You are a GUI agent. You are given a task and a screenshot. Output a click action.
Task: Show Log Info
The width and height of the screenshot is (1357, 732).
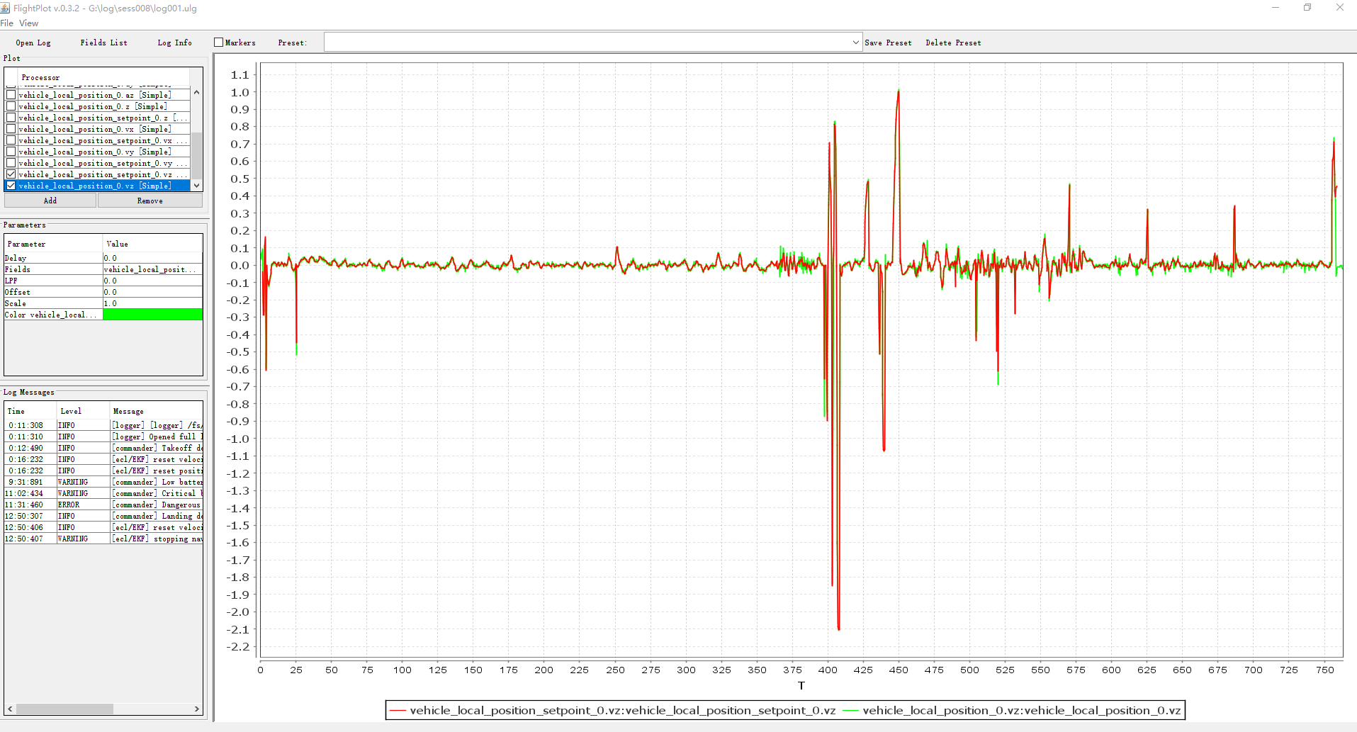(175, 43)
